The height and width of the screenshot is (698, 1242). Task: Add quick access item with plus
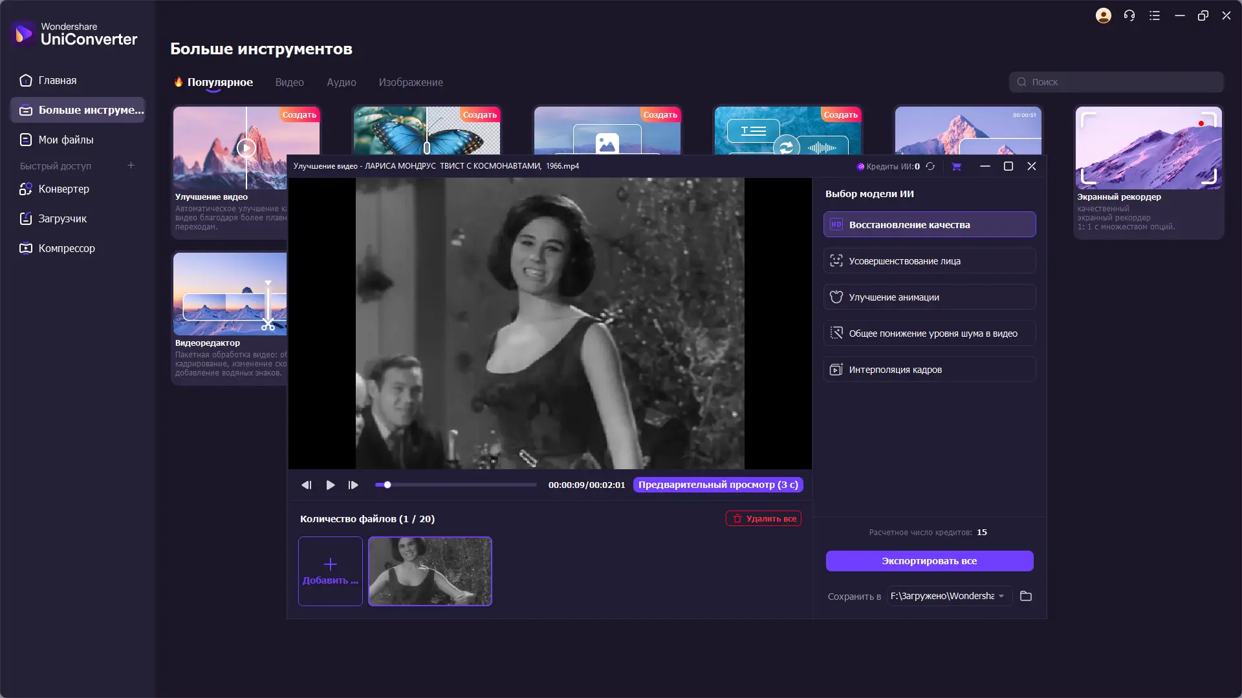tap(131, 165)
